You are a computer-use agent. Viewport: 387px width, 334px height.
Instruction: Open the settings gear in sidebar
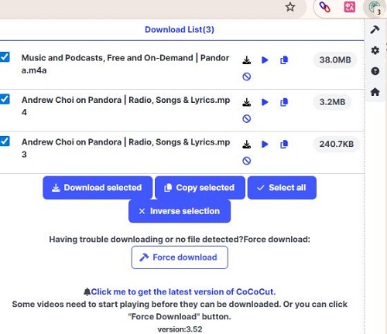[375, 50]
